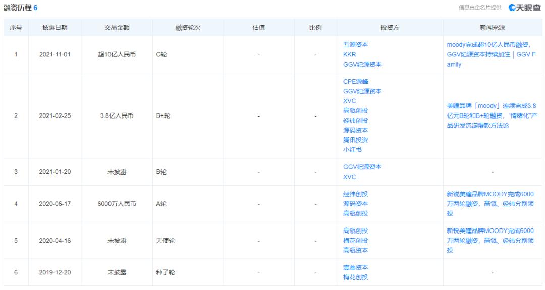Click XVC under the B轮 row
The width and height of the screenshot is (545, 290).
349,177
